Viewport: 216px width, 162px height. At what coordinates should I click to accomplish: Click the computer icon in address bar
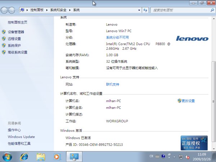tap(22, 10)
